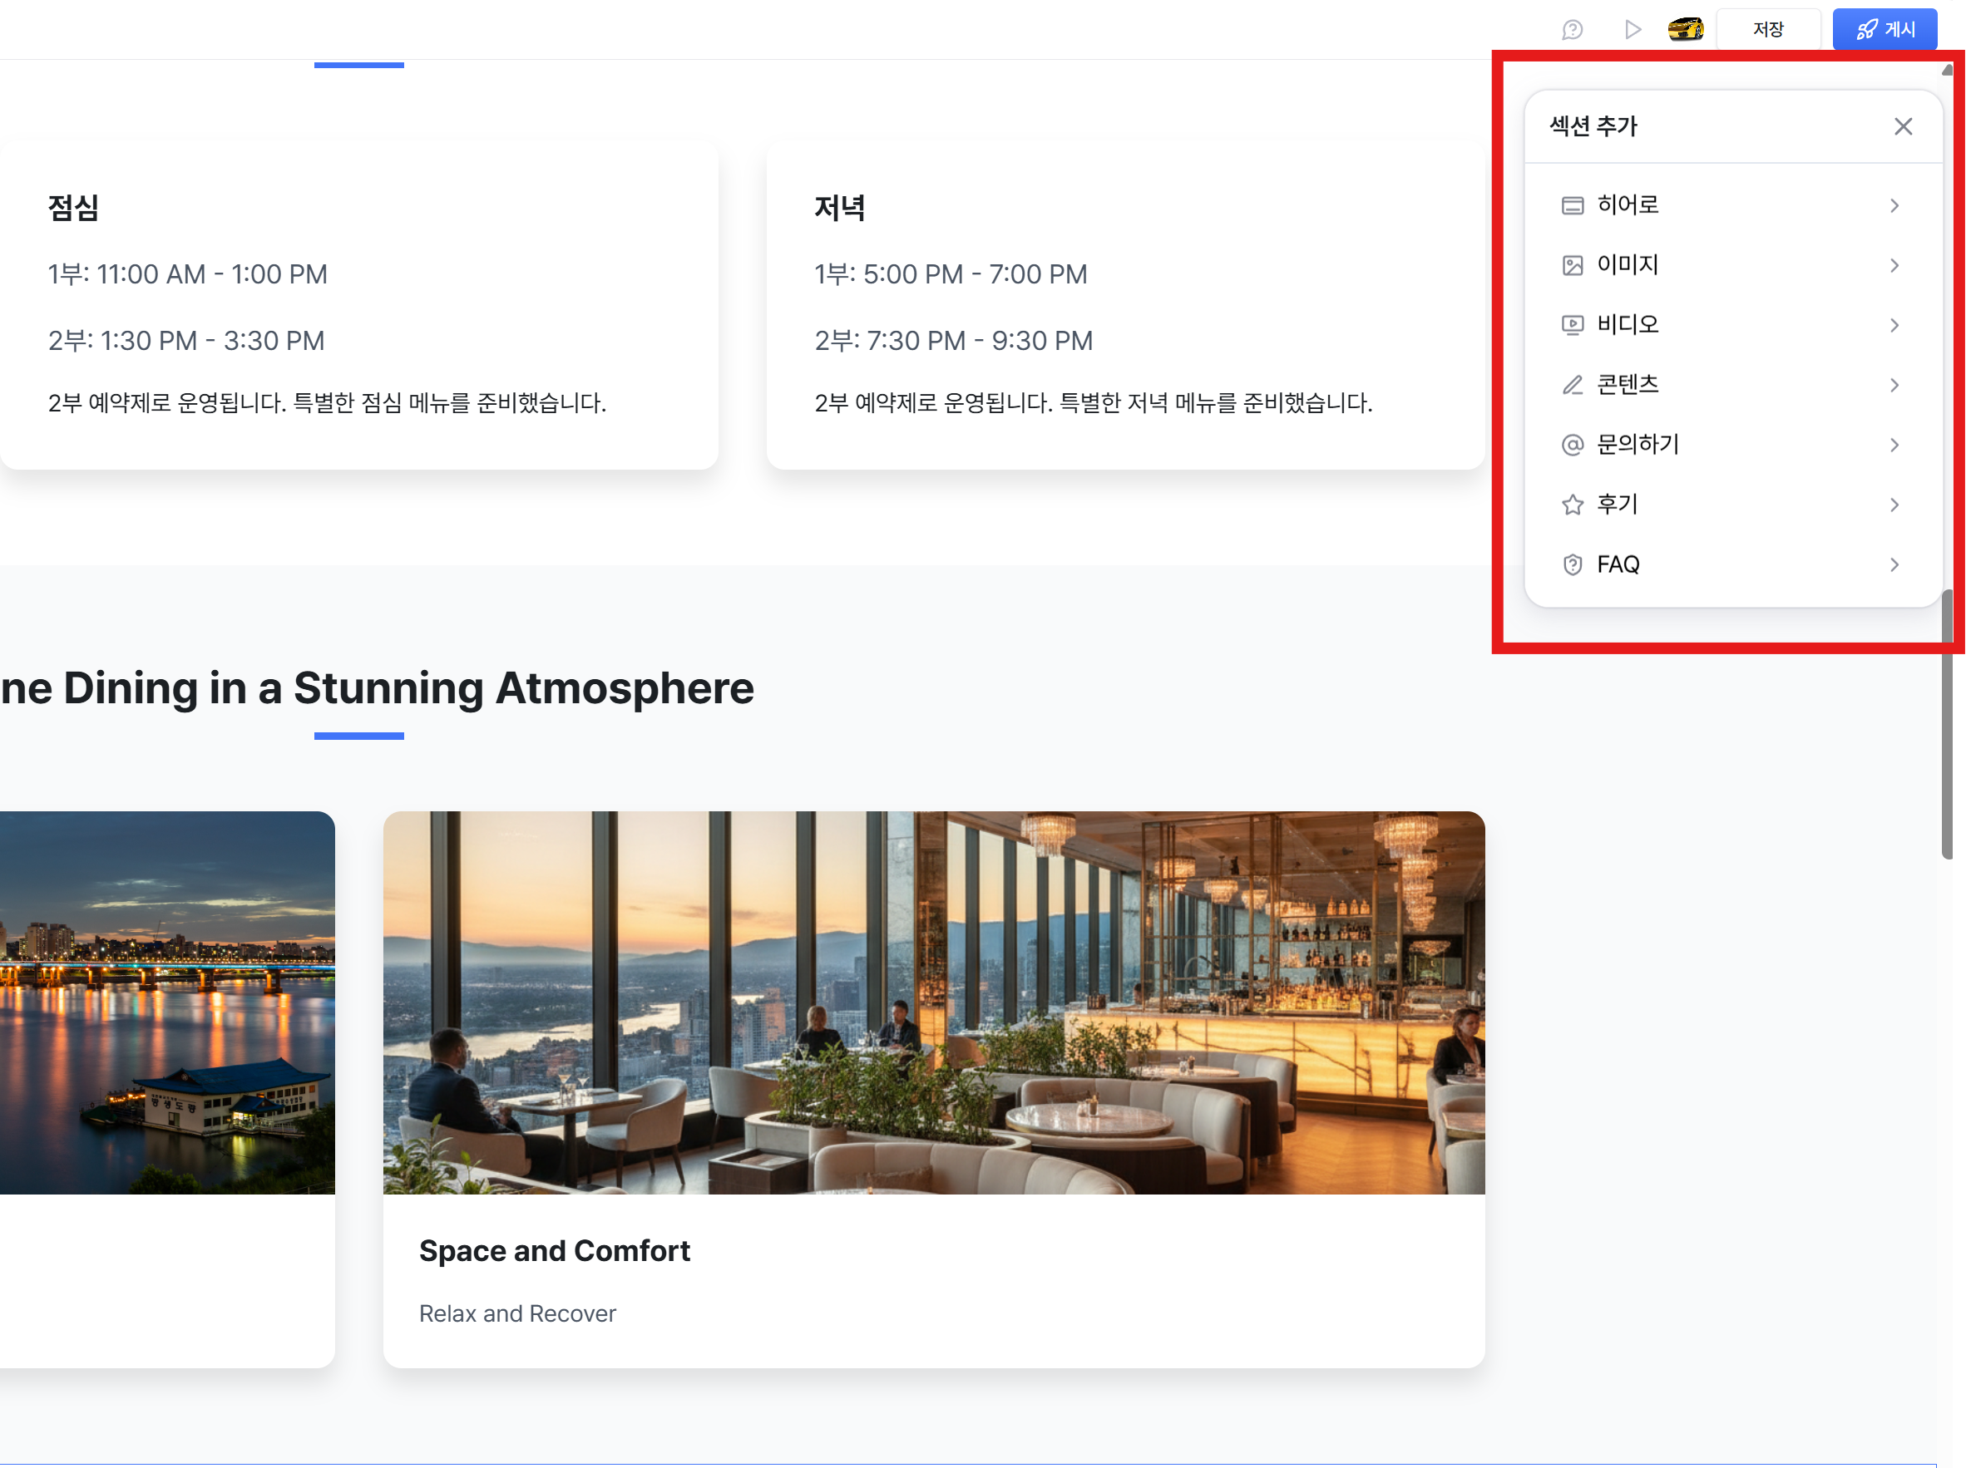Click the preview play icon
This screenshot has width=1966, height=1468.
tap(1632, 29)
